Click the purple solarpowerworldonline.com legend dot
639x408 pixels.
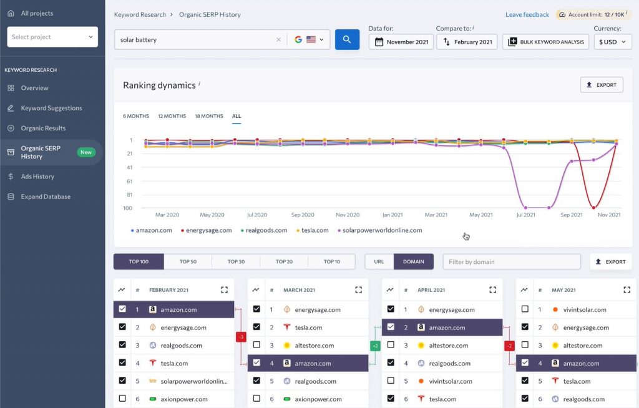(339, 230)
